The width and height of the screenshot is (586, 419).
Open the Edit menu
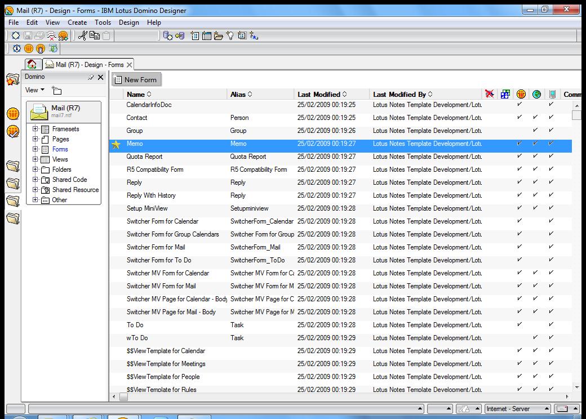click(x=32, y=23)
